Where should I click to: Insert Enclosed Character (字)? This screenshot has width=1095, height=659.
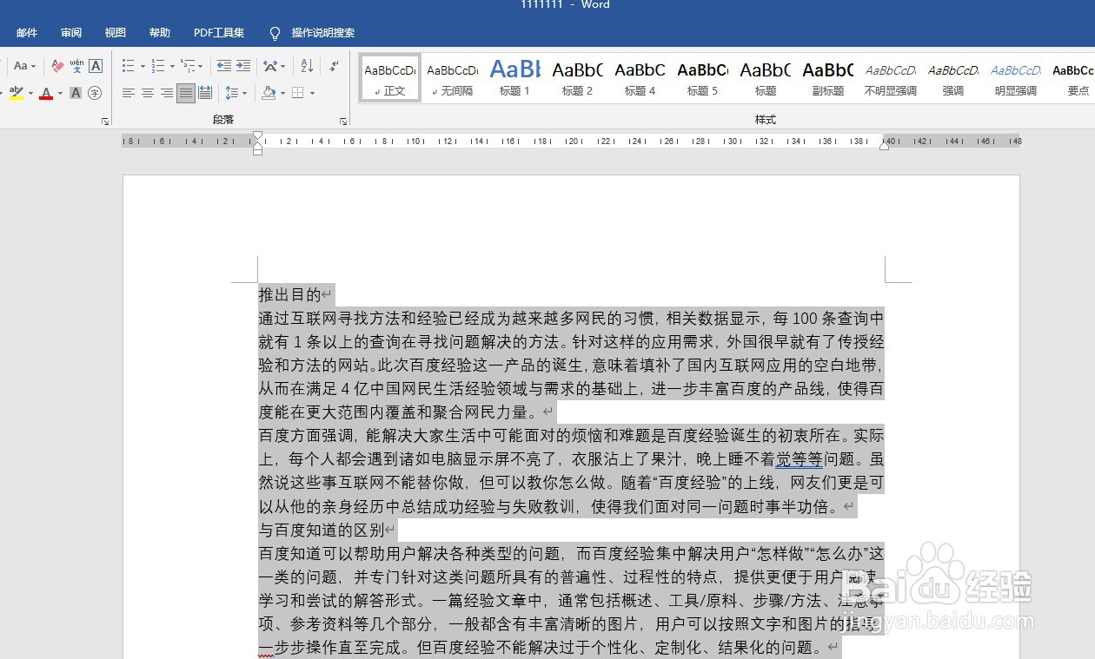tap(96, 93)
